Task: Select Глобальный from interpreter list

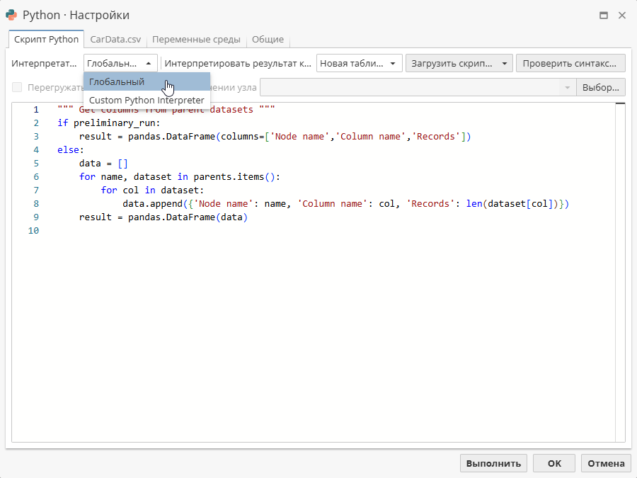Action: click(147, 81)
